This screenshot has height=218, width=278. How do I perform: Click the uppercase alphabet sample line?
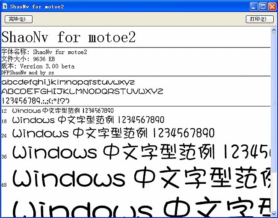pyautogui.click(x=82, y=91)
